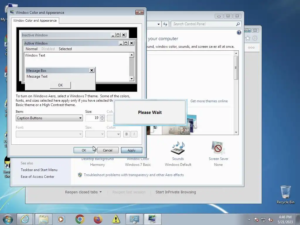This screenshot has height=225, width=300.
Task: Open Windows Explorer folder in the taskbar
Action: pyautogui.click(x=43, y=219)
